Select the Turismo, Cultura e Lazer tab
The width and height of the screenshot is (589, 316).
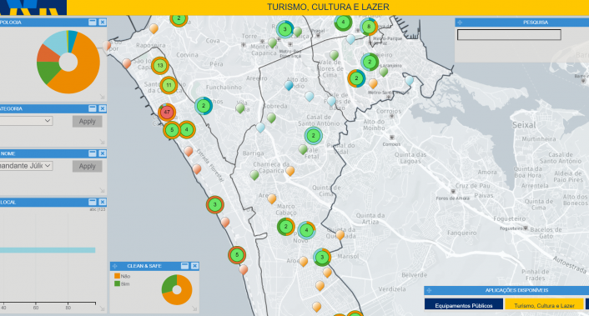click(x=544, y=305)
